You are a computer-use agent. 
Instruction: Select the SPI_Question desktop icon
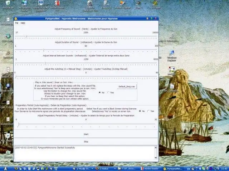point(172,88)
